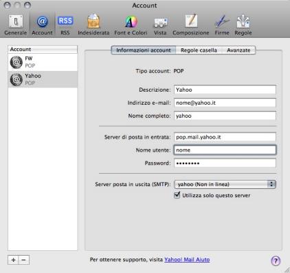Screen dimensions: 290x273
Task: Click the Password field
Action: click(225, 163)
